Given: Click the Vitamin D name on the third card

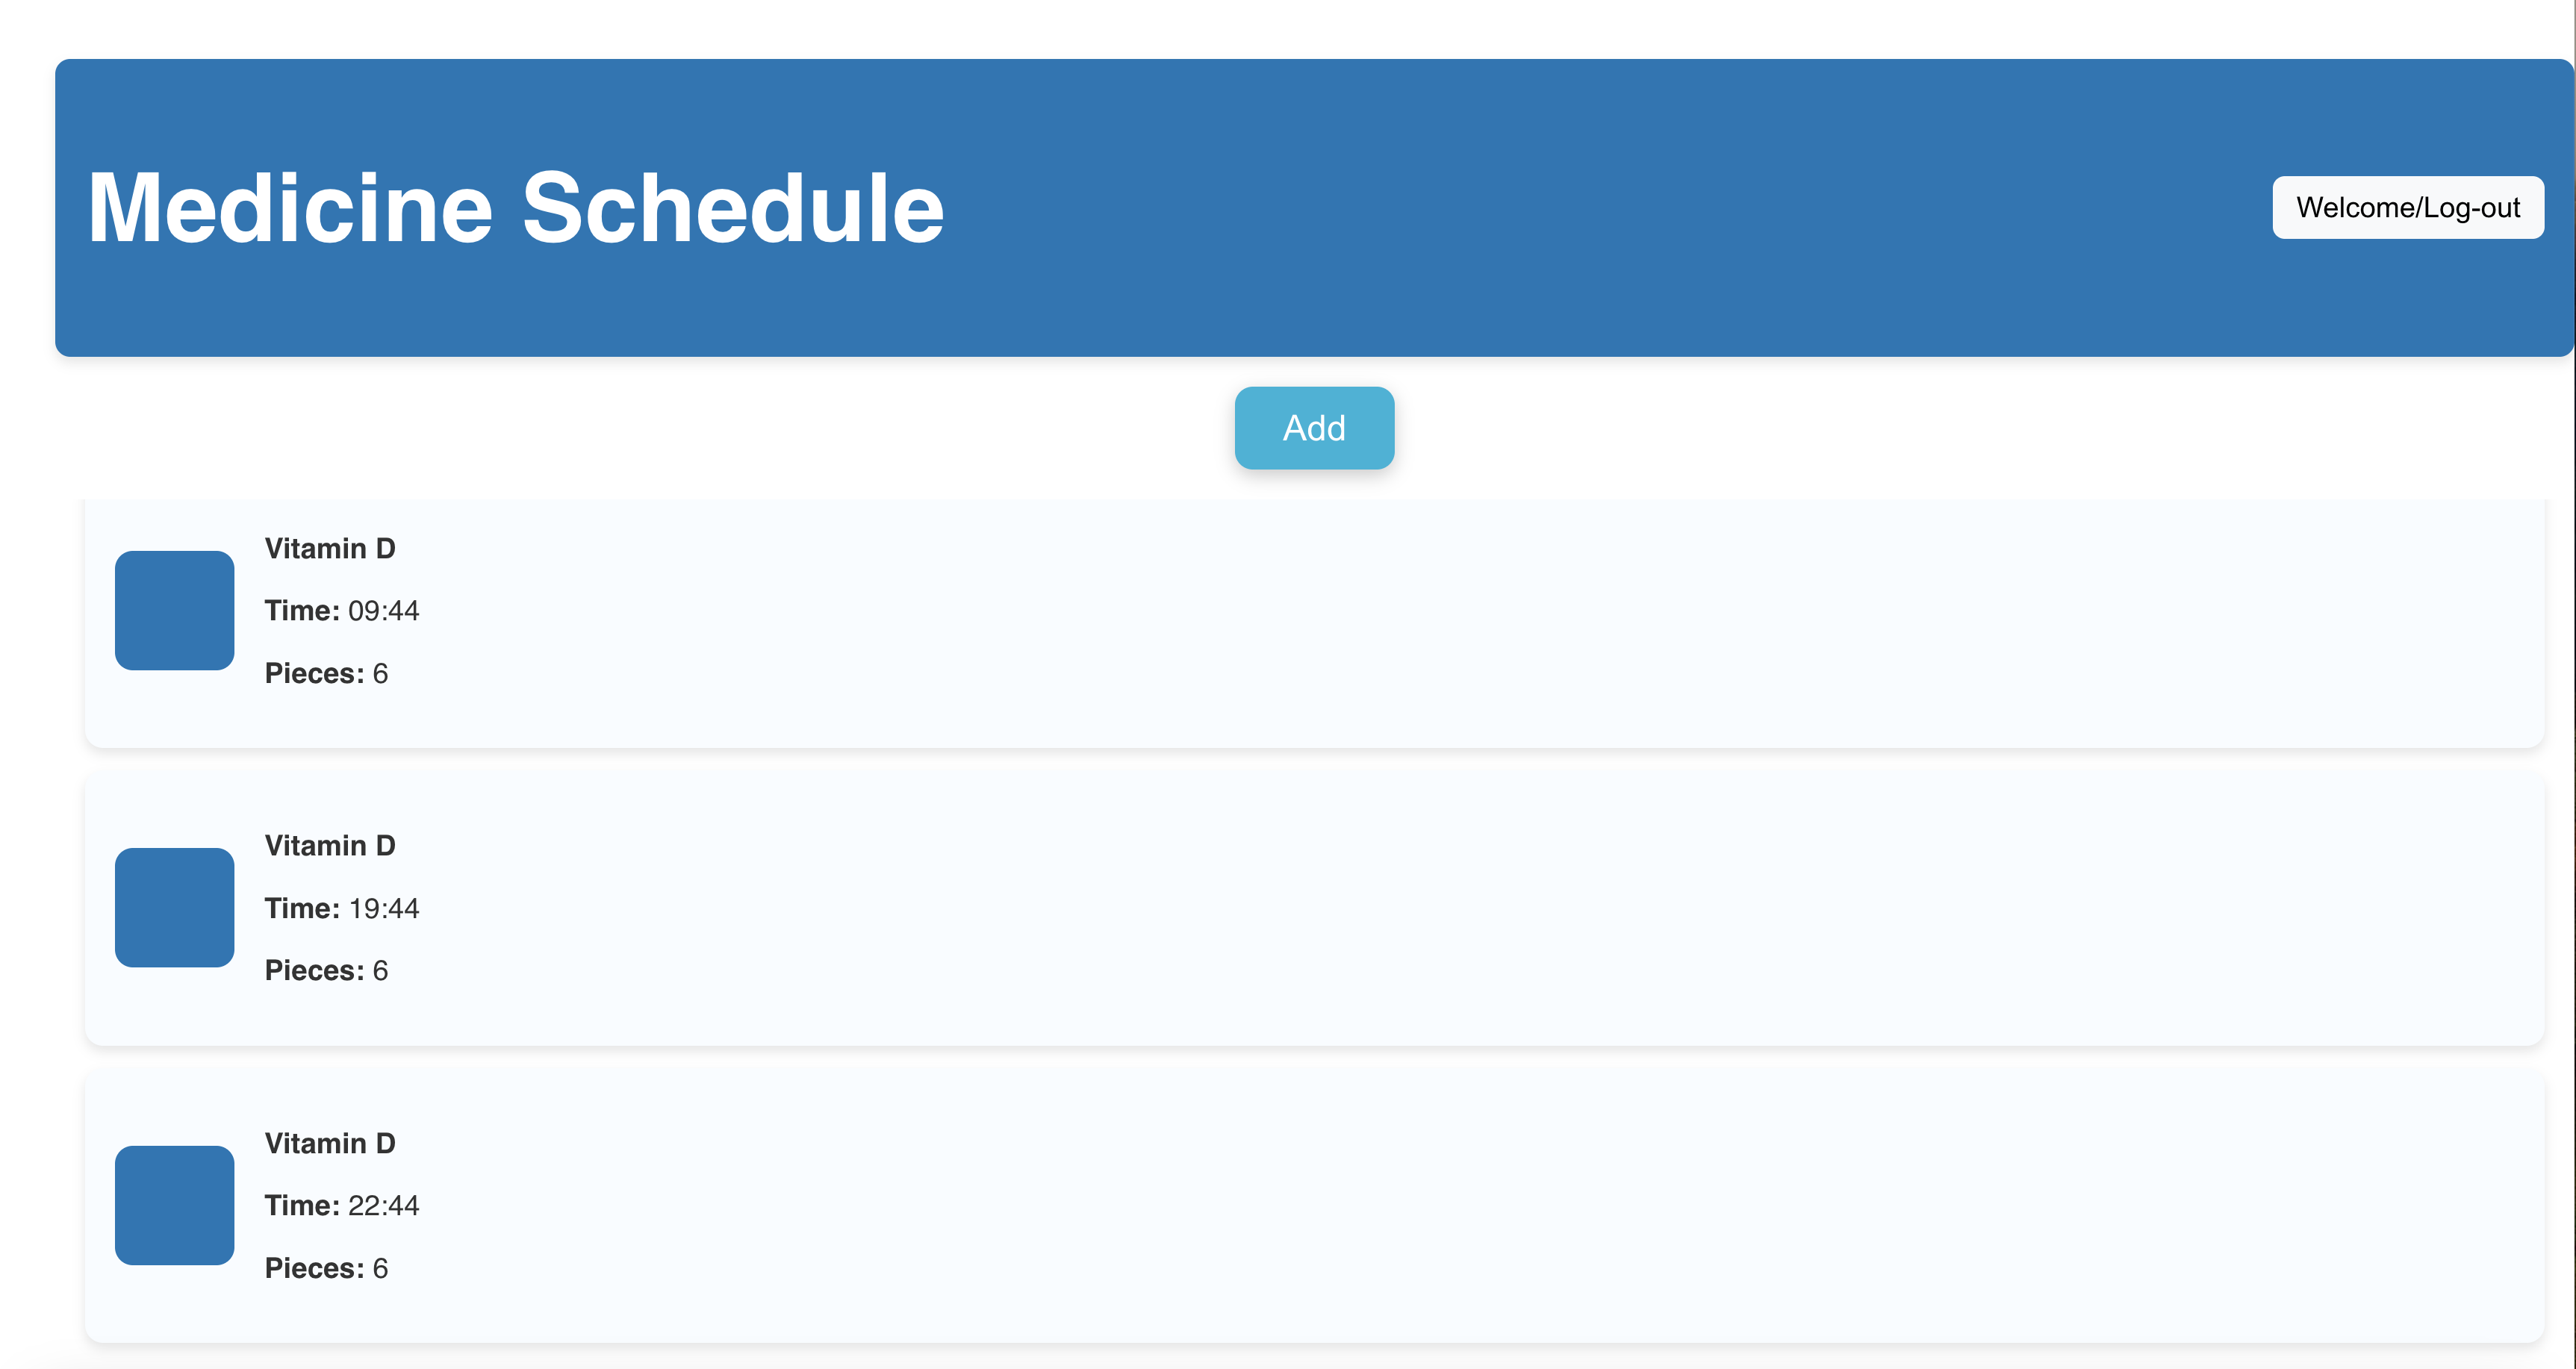Looking at the screenshot, I should click(330, 1142).
